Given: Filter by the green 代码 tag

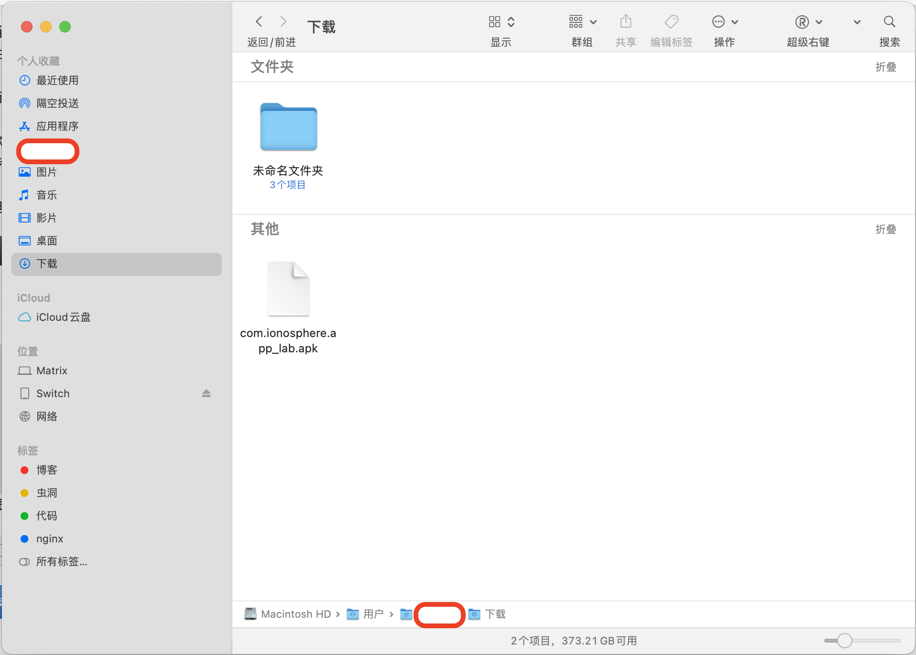Looking at the screenshot, I should (117, 516).
